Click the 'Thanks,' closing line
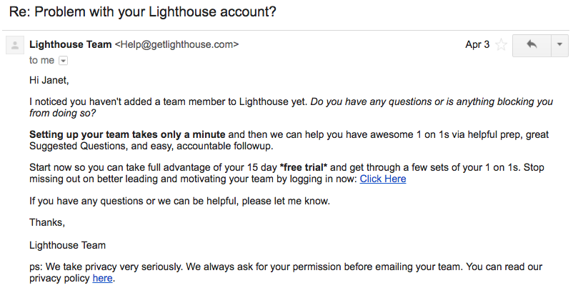 pos(47,223)
